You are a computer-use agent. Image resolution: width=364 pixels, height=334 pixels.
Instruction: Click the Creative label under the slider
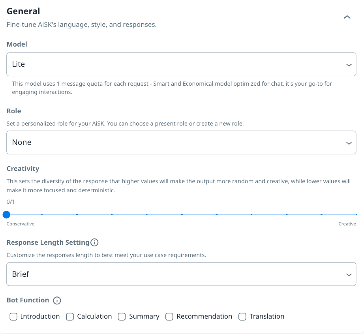pyautogui.click(x=347, y=224)
